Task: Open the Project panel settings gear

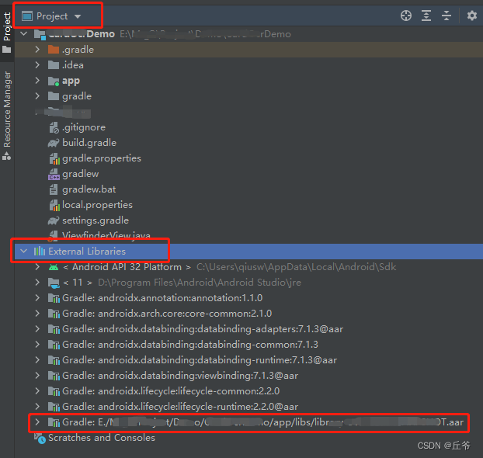Action: click(472, 16)
